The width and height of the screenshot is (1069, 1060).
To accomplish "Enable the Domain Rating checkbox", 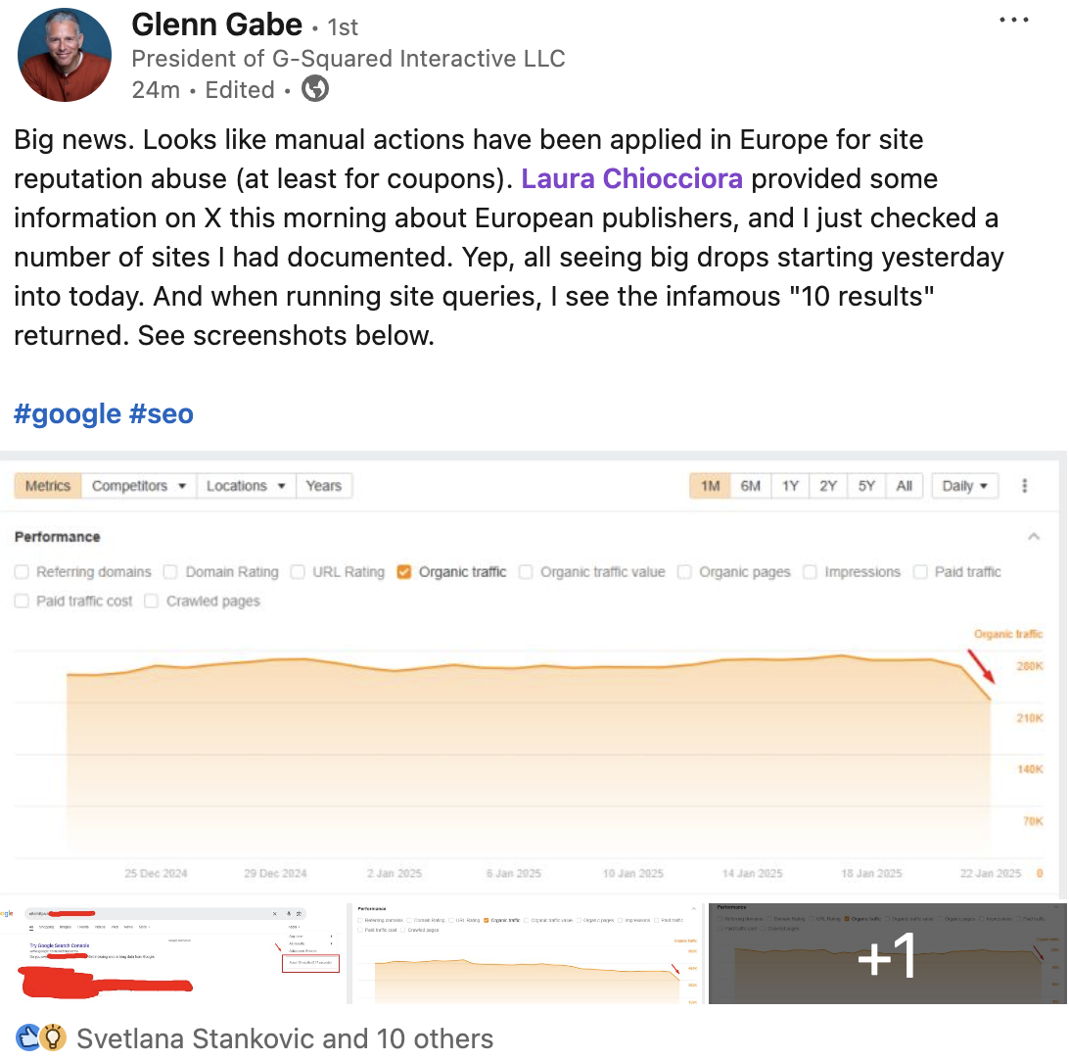I will tap(171, 571).
